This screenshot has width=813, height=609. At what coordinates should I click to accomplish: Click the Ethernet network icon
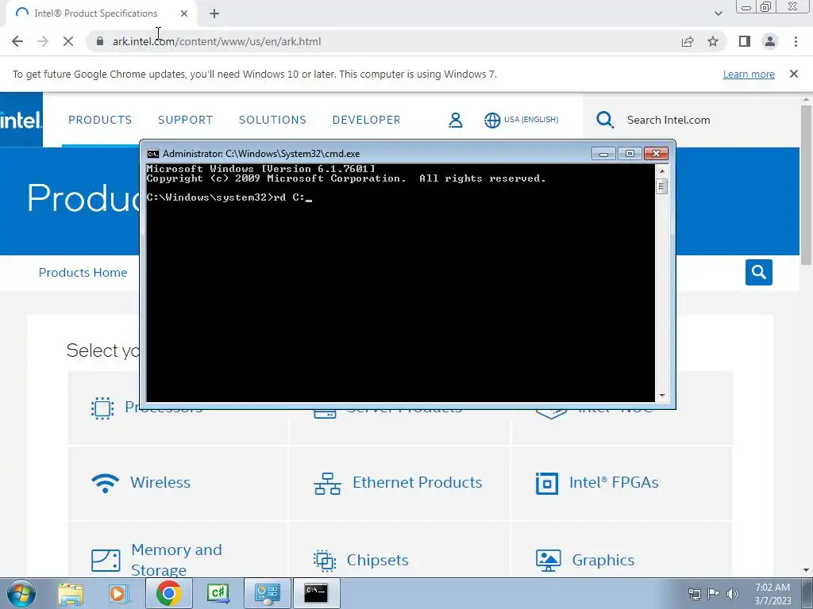pos(327,483)
